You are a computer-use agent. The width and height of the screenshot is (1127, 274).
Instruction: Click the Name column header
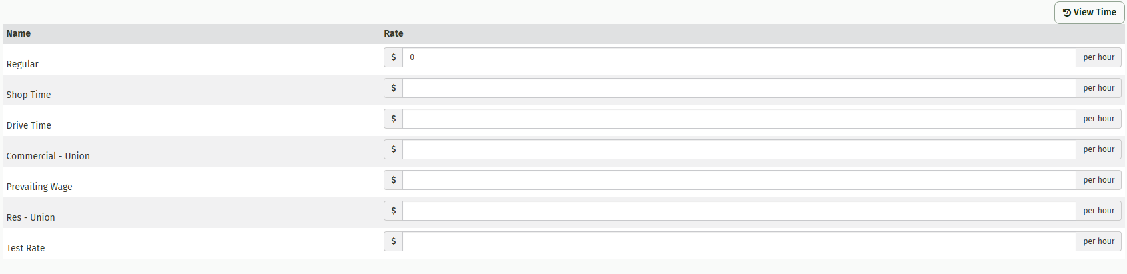pyautogui.click(x=19, y=34)
